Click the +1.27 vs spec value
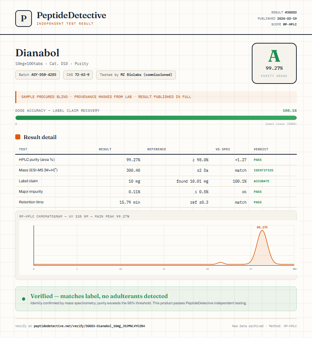This screenshot has width=312, height=338. tap(241, 160)
